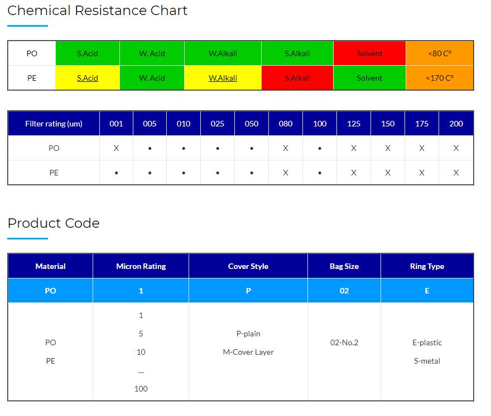
Task: Click the Micron Rating column header
Action: point(141,266)
